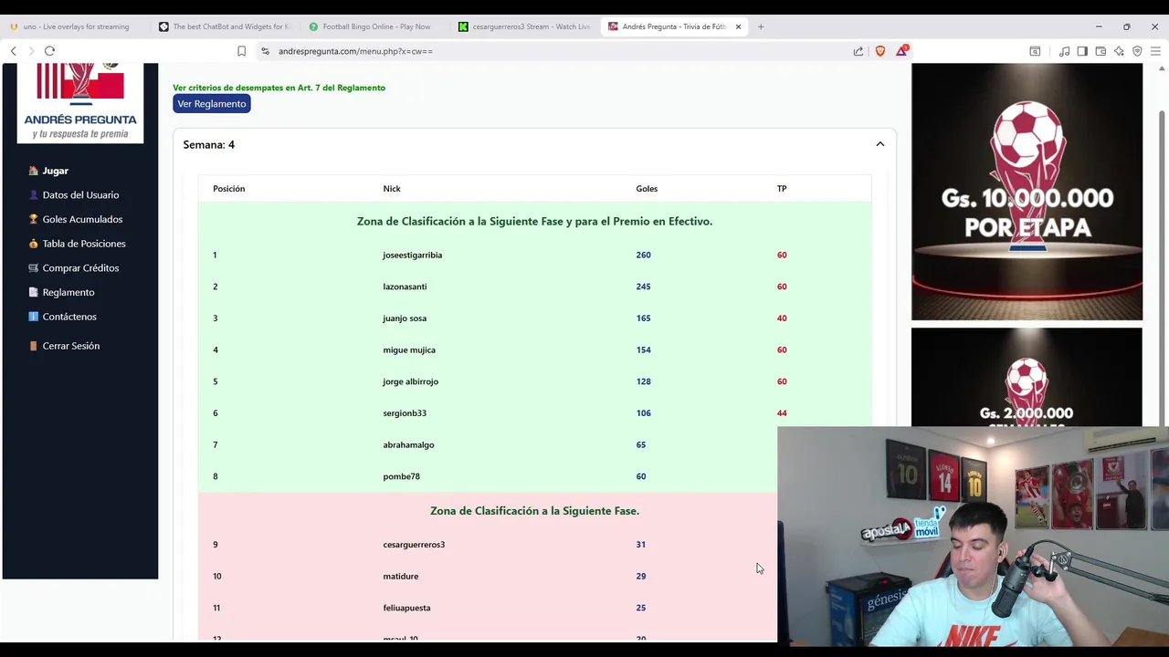The image size is (1169, 657).
Task: Open the Brave VPN shield icon
Action: (x=1137, y=51)
